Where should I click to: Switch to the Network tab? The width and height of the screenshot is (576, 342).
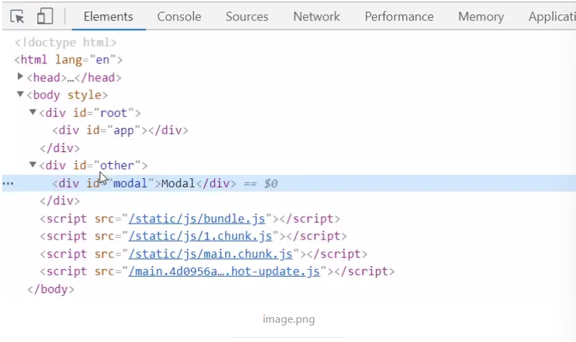tap(316, 17)
